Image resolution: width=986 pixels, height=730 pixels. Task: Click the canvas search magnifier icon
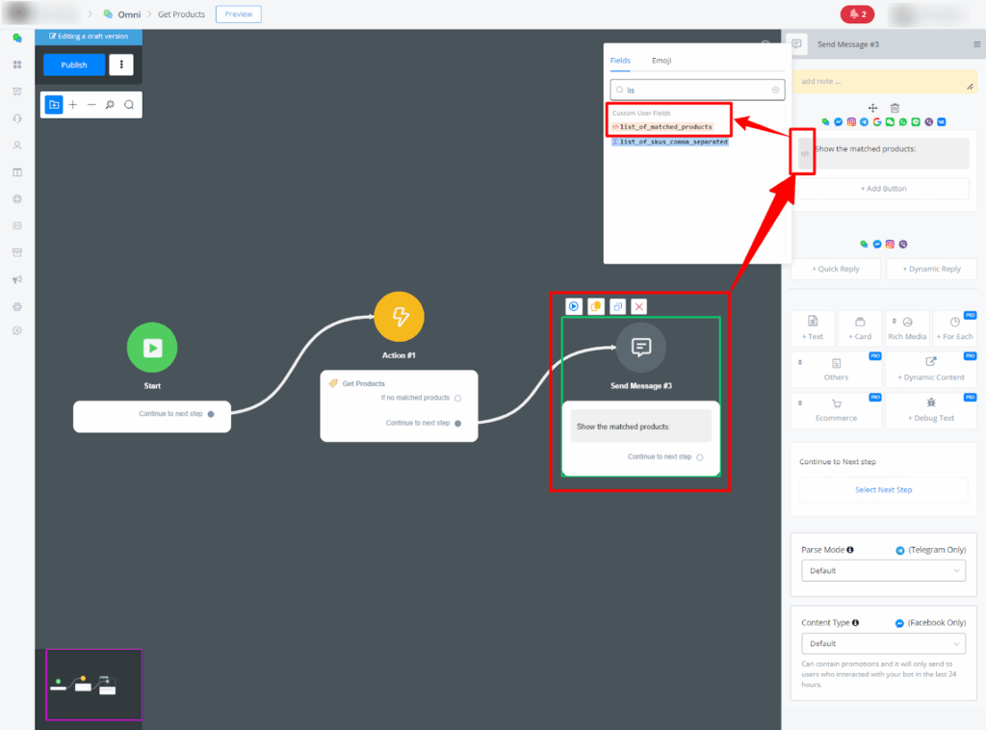point(129,104)
